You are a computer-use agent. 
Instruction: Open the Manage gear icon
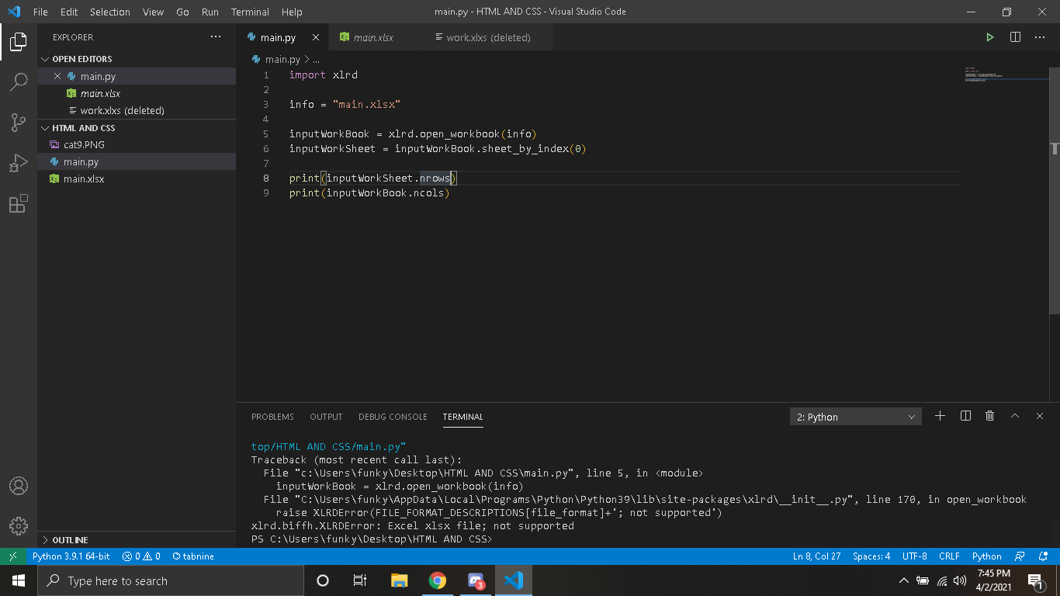[x=19, y=525]
